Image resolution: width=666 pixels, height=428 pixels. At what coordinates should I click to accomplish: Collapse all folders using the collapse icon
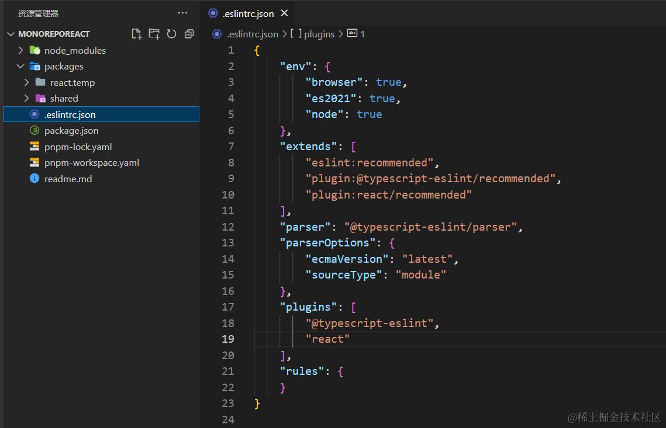pyautogui.click(x=189, y=34)
